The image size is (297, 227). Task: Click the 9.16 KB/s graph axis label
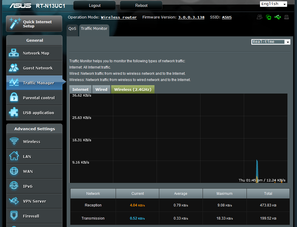point(80,162)
